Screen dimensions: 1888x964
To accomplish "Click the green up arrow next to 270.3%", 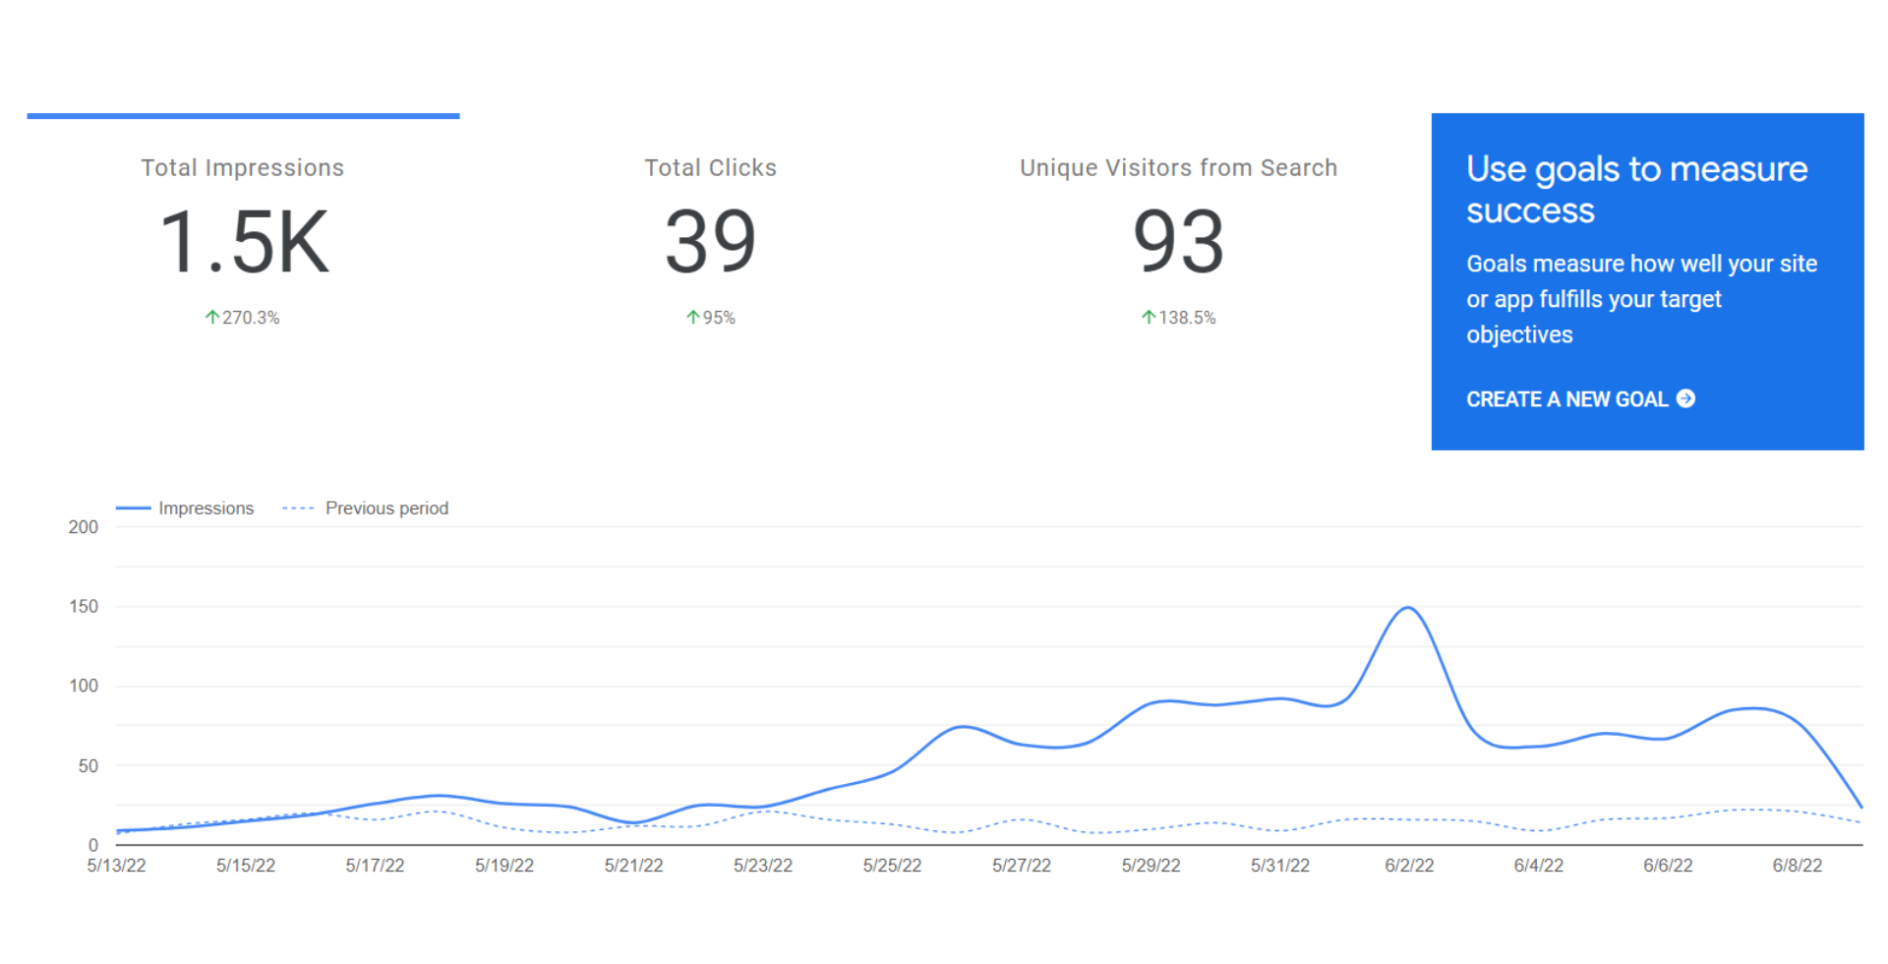I will click(x=211, y=317).
